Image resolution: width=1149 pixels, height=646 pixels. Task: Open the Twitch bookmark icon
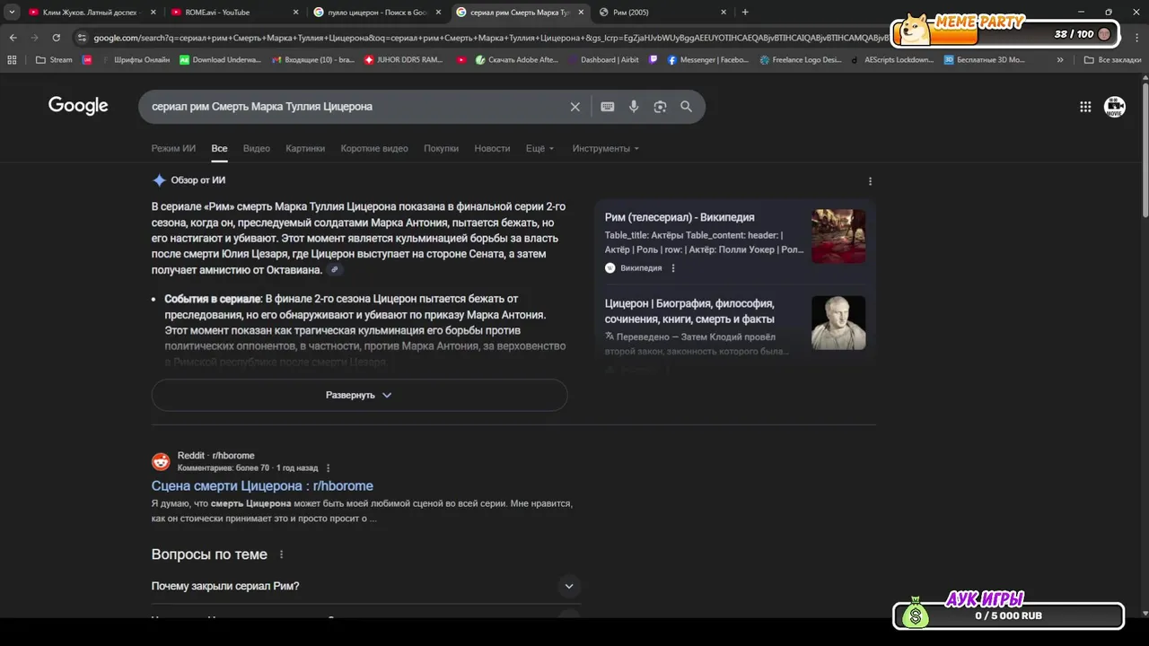point(653,60)
